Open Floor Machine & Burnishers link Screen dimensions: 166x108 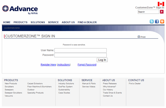[39, 87]
